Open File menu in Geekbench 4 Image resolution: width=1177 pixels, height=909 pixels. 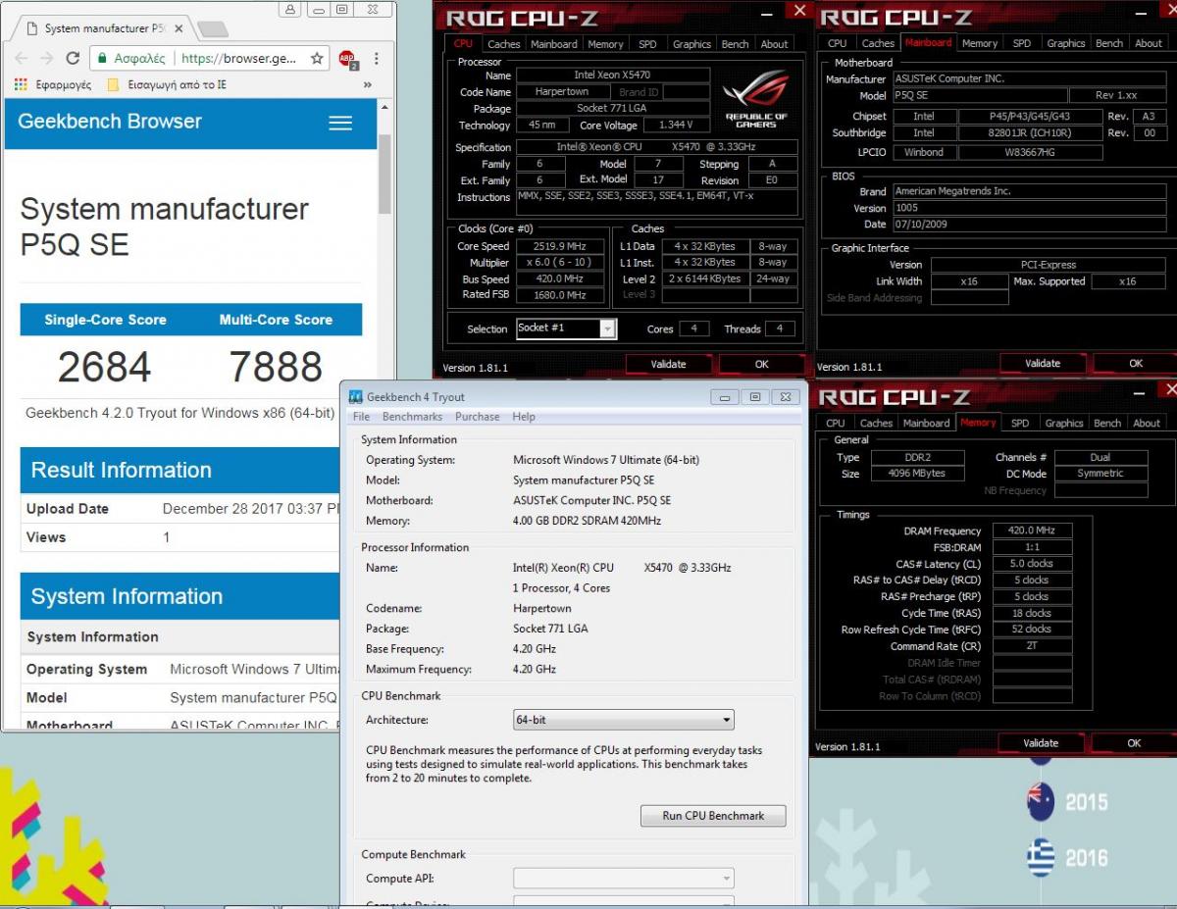coord(361,417)
